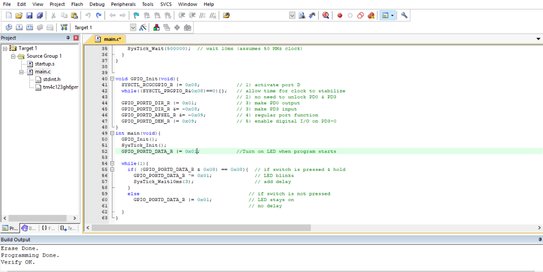
Task: Collapse the GPIO_Init function fold marker
Action: coord(112,79)
